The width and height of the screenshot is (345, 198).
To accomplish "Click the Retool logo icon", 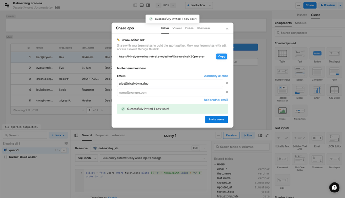I will (x=7, y=5).
